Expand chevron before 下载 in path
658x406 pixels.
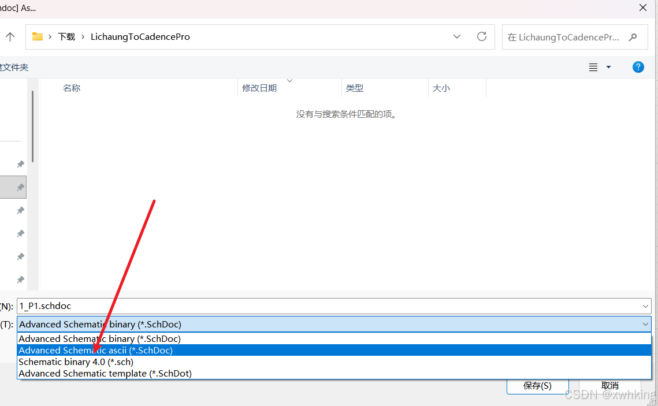tap(50, 37)
